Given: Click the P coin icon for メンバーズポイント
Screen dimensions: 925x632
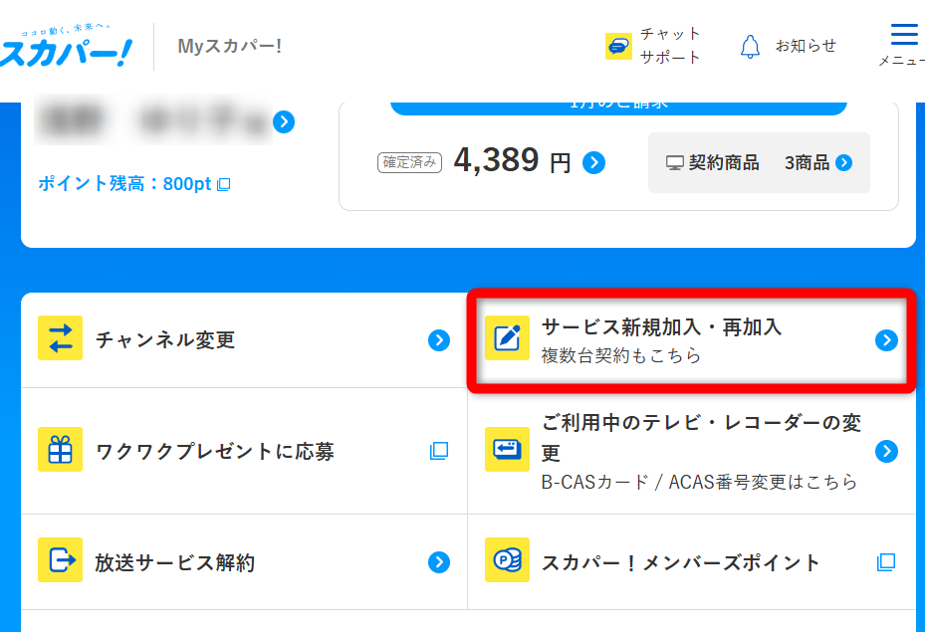Looking at the screenshot, I should [508, 561].
